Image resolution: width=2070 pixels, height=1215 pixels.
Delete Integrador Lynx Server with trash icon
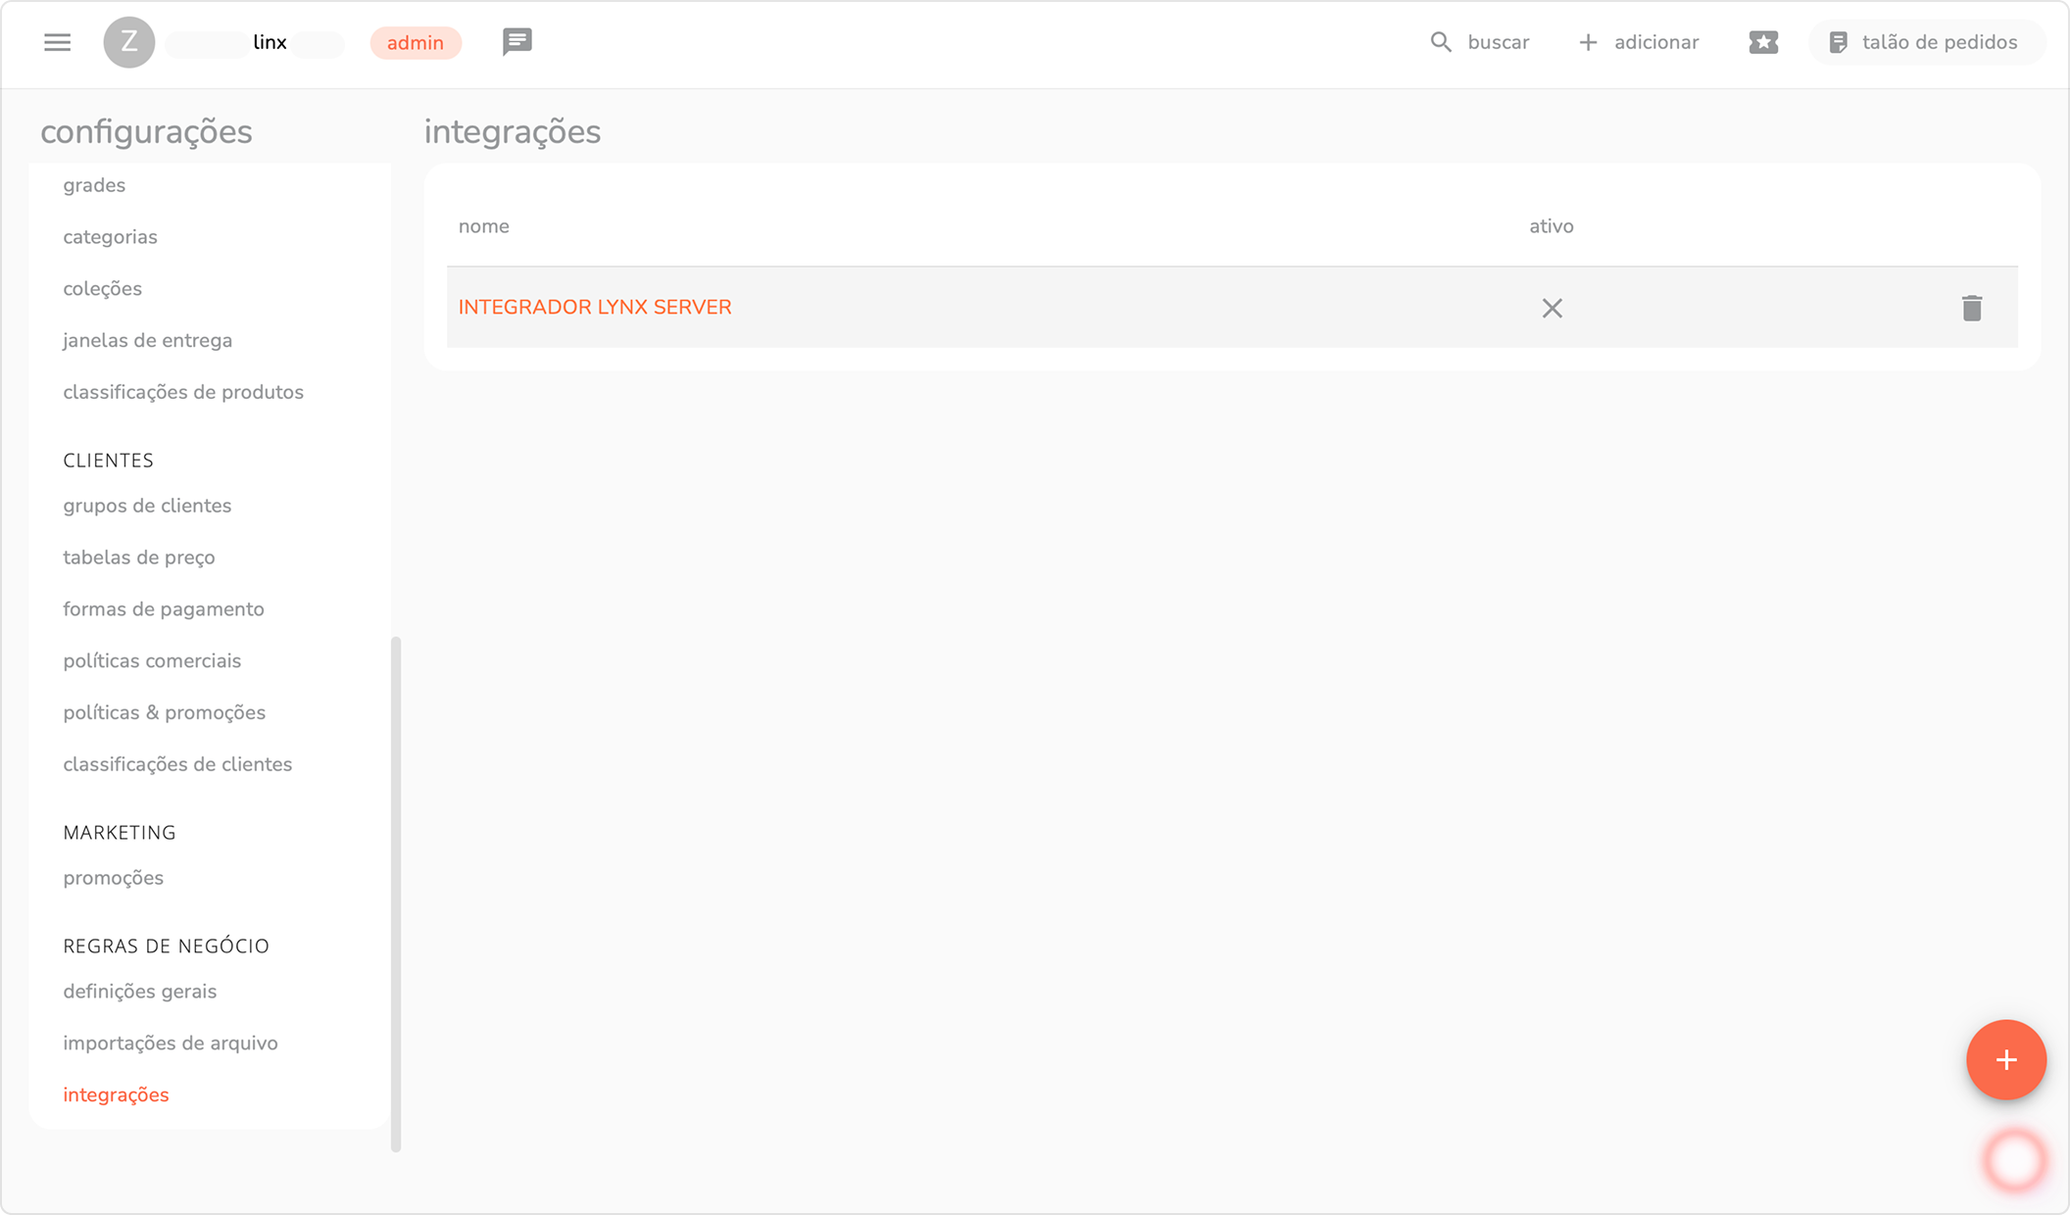point(1972,308)
